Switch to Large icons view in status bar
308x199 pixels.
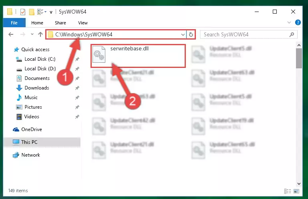[296, 191]
